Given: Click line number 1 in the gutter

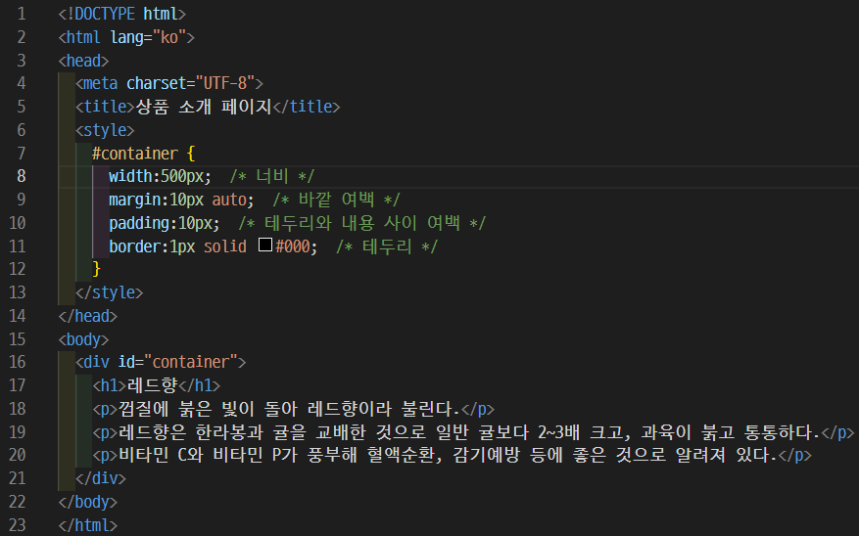Looking at the screenshot, I should pos(22,14).
